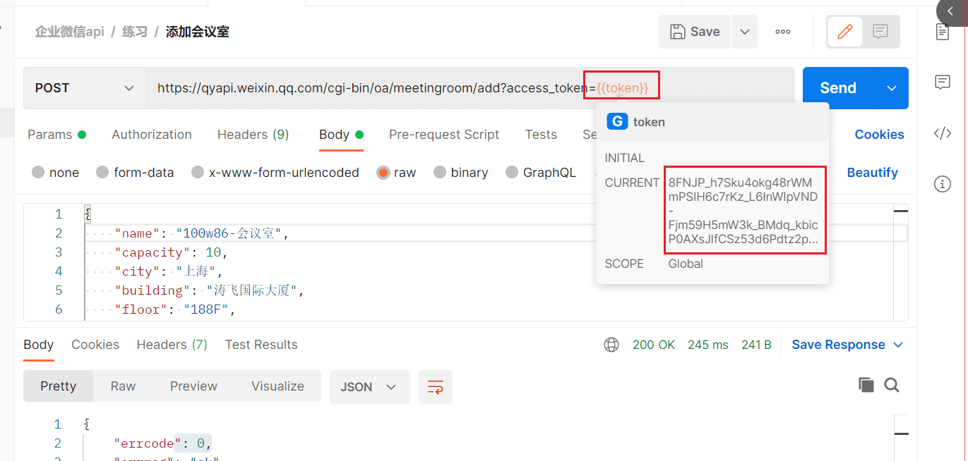
Task: Click the Cookies link
Action: (x=879, y=135)
